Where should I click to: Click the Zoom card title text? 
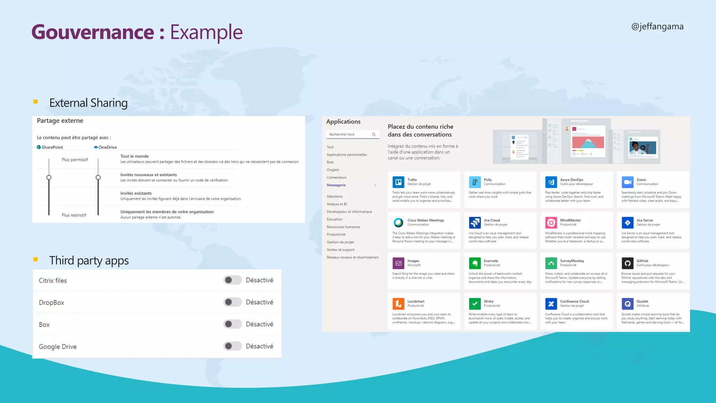coord(641,180)
